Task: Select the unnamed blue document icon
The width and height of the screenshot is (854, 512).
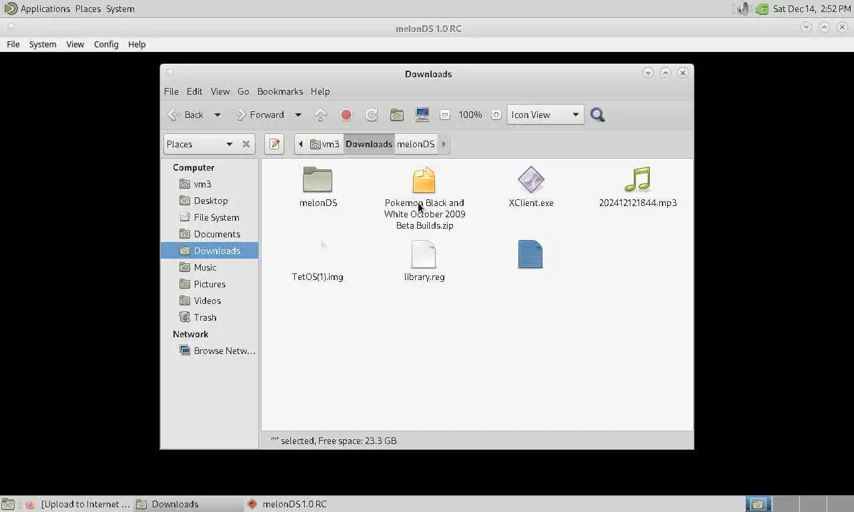Action: (530, 255)
